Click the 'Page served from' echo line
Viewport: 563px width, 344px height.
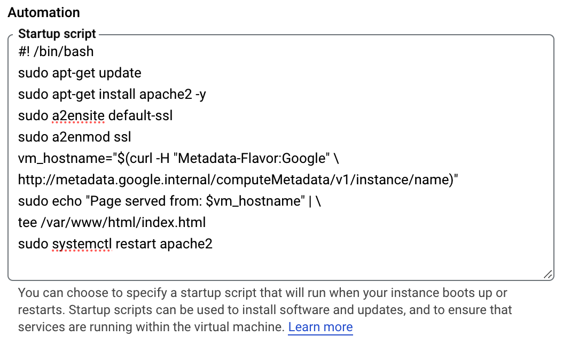tap(155, 201)
